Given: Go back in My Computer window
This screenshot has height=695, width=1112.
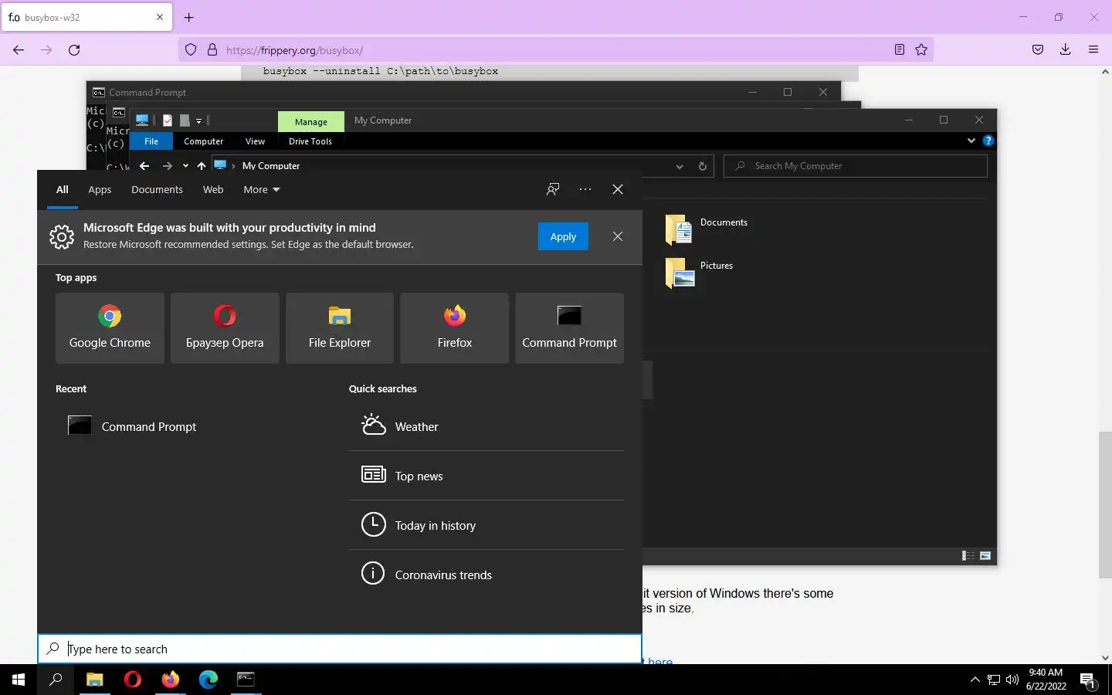Looking at the screenshot, I should click(x=144, y=165).
